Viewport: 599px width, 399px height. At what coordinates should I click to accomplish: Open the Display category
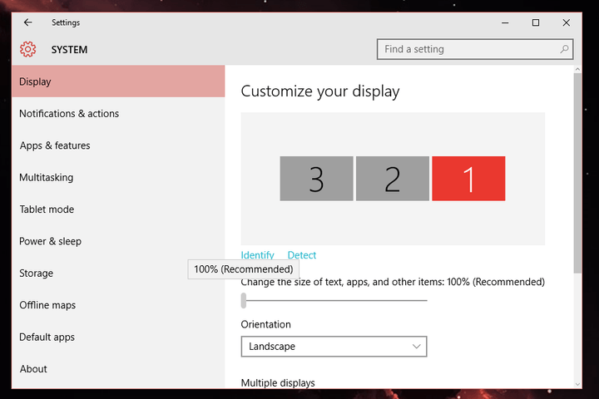(118, 81)
